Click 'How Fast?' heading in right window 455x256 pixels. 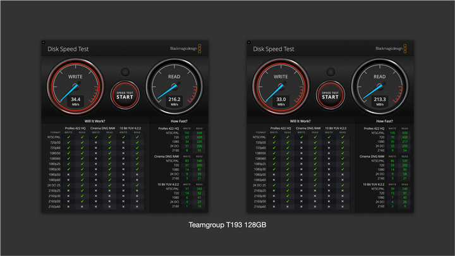[384, 121]
